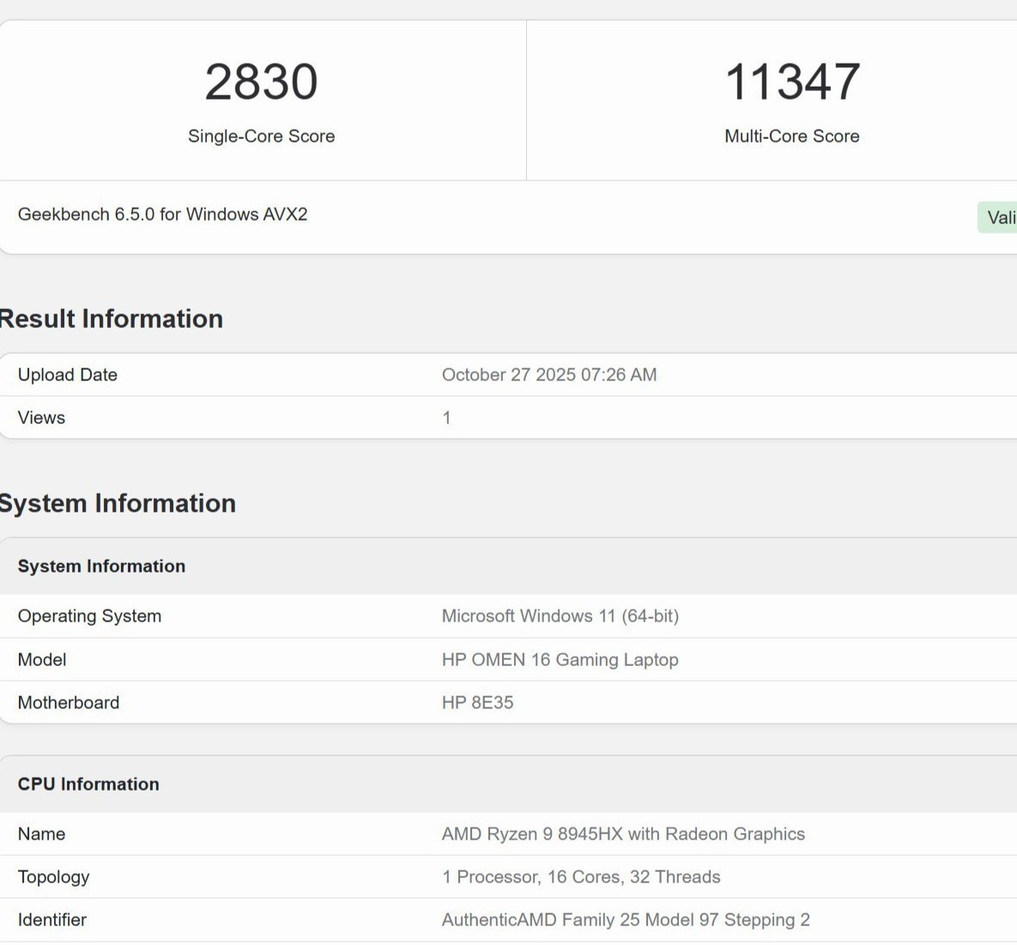
Task: Click the Result Information heading
Action: [x=111, y=319]
